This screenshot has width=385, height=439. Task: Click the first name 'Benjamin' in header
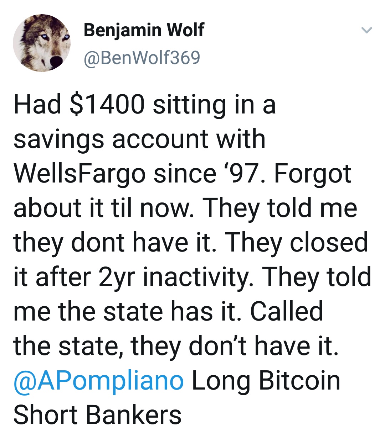122,31
